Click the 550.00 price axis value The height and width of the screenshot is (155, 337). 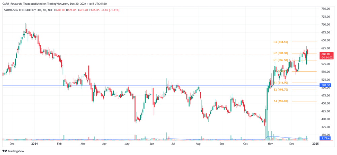pos(326,72)
